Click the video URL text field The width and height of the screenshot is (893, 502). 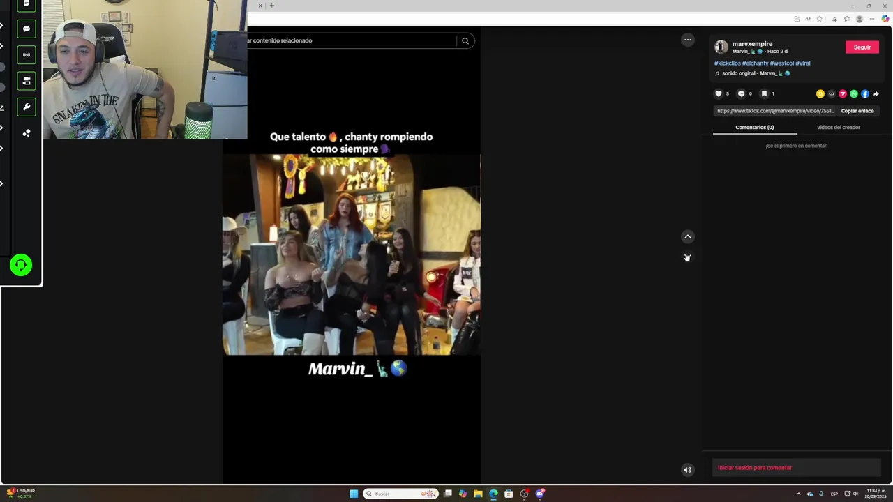(776, 111)
